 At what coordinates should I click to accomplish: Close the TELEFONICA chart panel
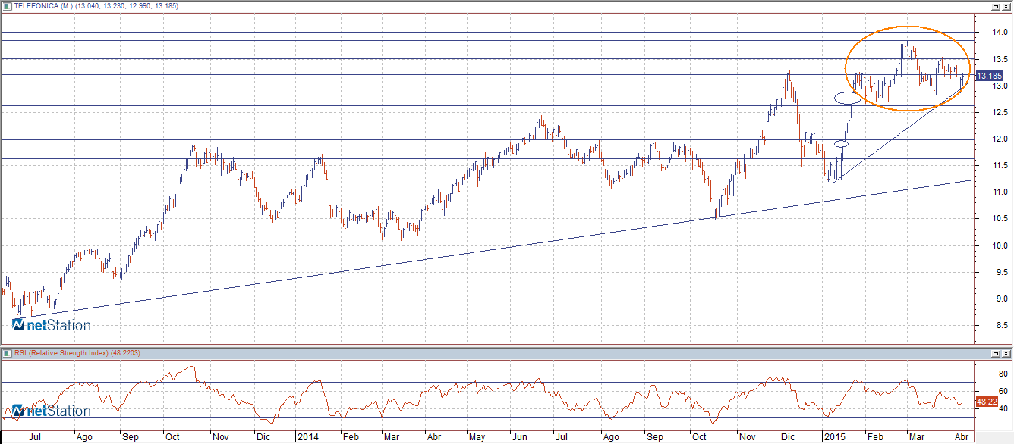click(1006, 6)
